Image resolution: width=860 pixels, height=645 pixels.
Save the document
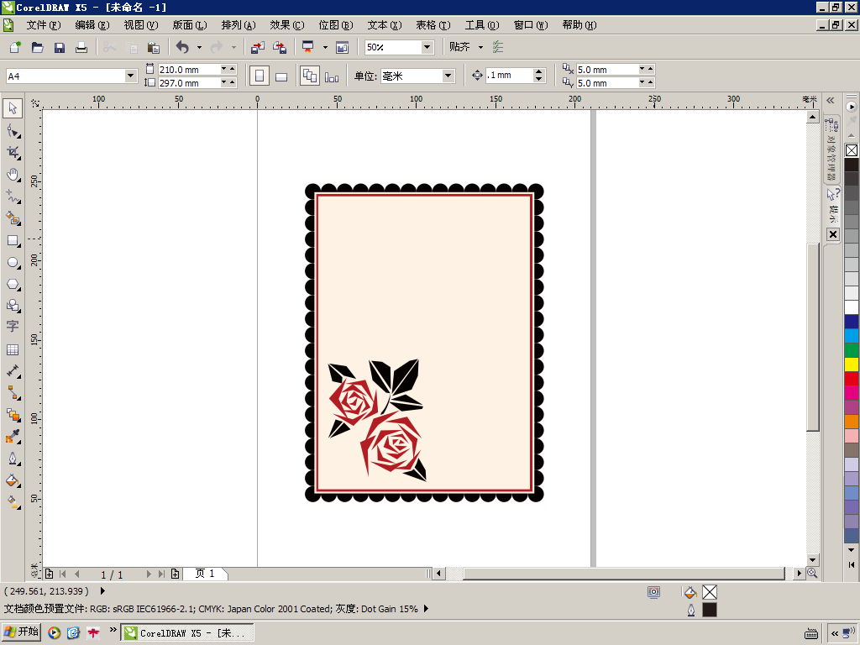coord(60,47)
